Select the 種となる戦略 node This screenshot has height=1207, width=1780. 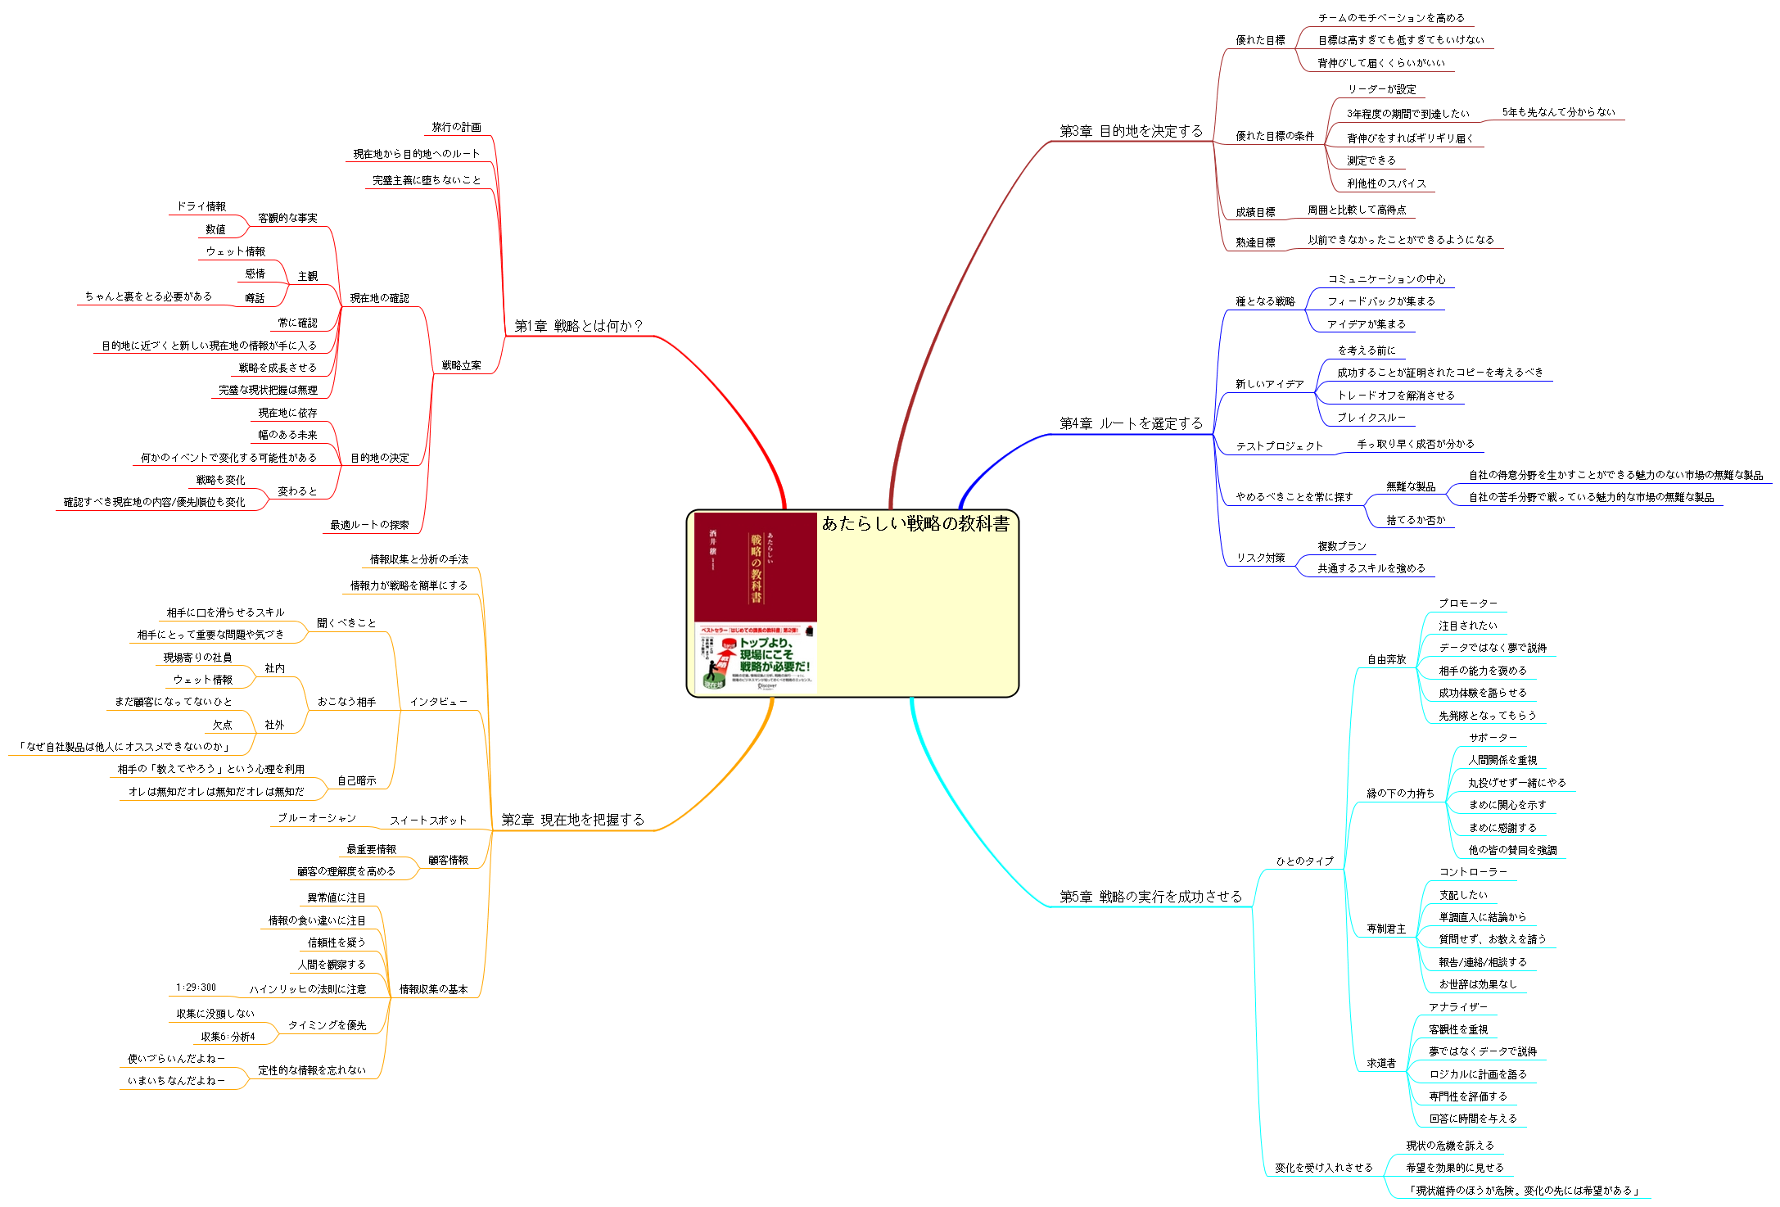point(1265,301)
